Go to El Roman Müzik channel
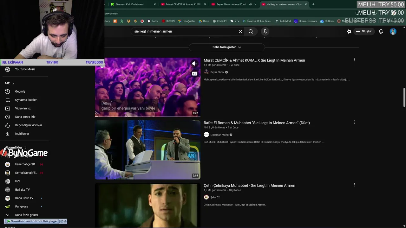The height and width of the screenshot is (228, 406). click(219, 135)
